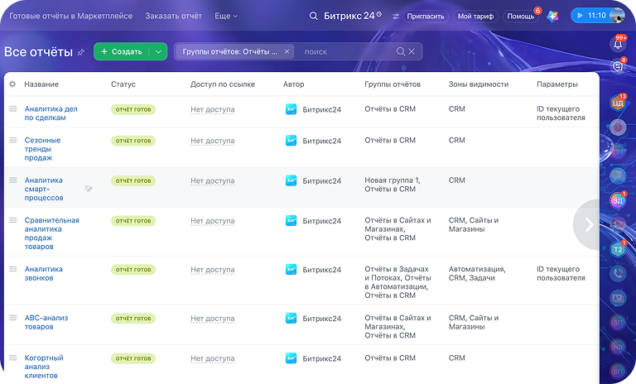Click Новая группа 1, Отчёты в CRM cell
636x384 pixels.
tap(393, 185)
